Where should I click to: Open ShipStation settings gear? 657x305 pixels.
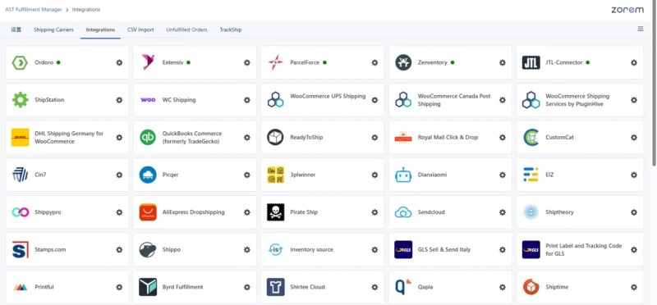pyautogui.click(x=119, y=100)
